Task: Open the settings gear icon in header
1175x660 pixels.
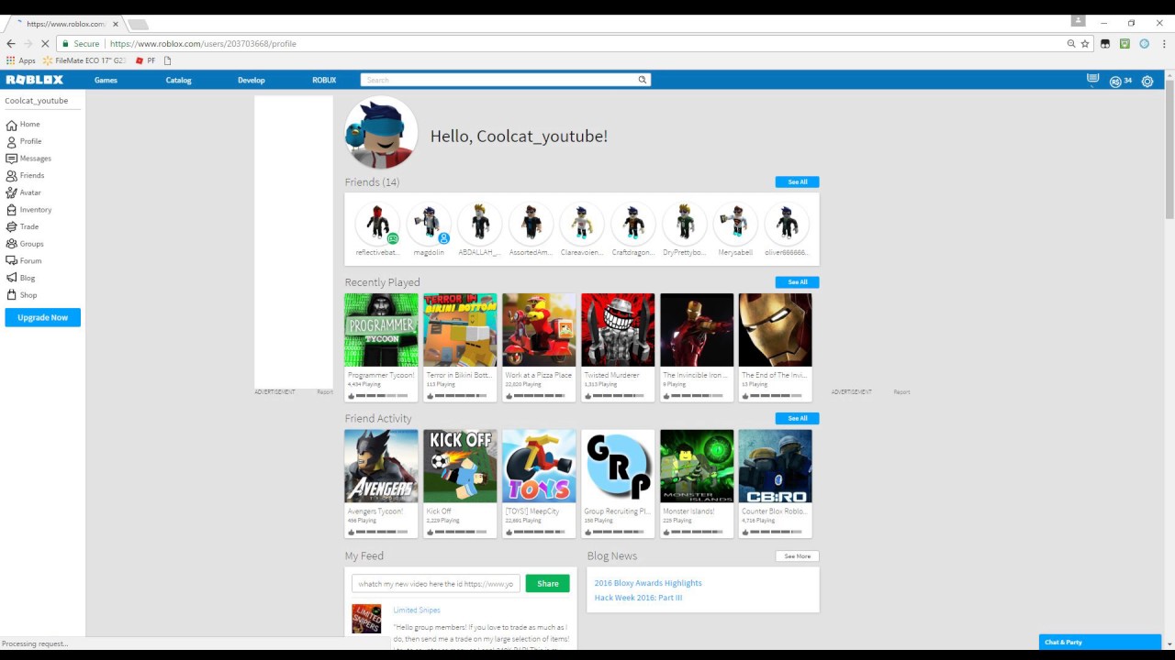Action: coord(1147,81)
